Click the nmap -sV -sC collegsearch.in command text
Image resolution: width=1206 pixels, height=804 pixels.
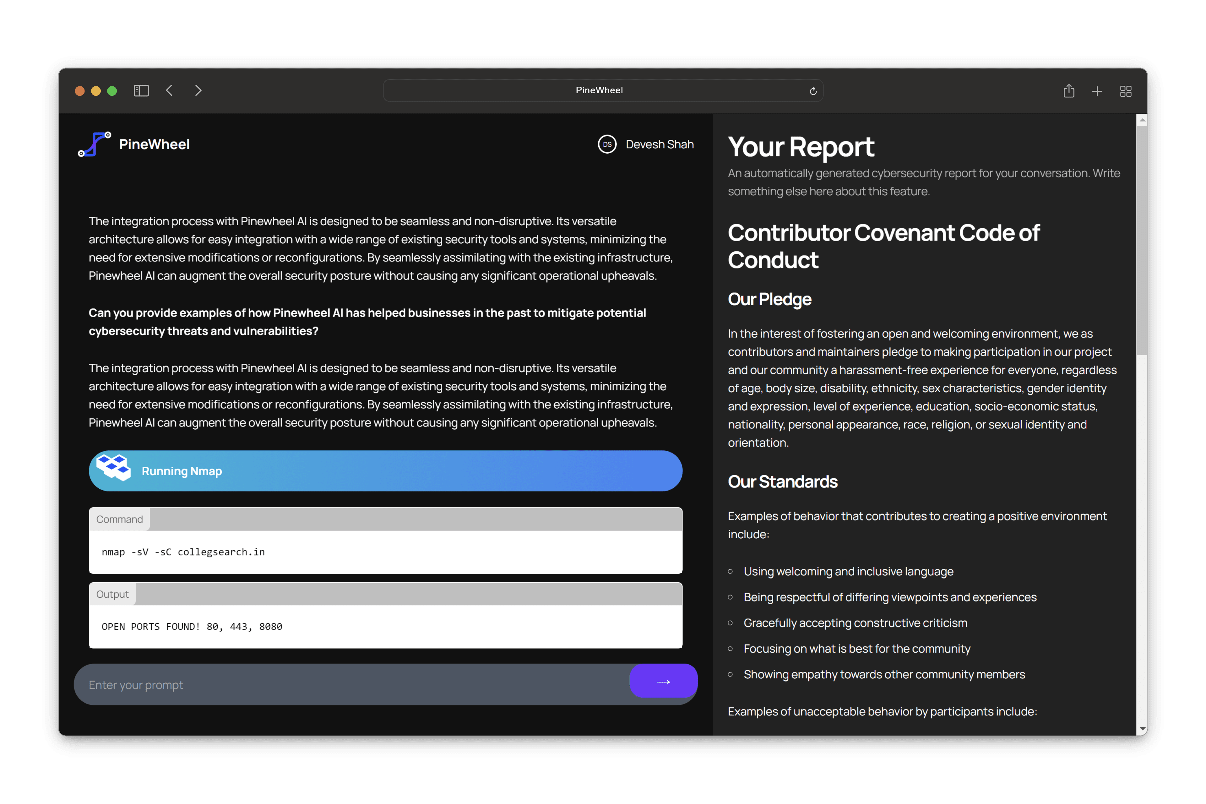pos(183,552)
